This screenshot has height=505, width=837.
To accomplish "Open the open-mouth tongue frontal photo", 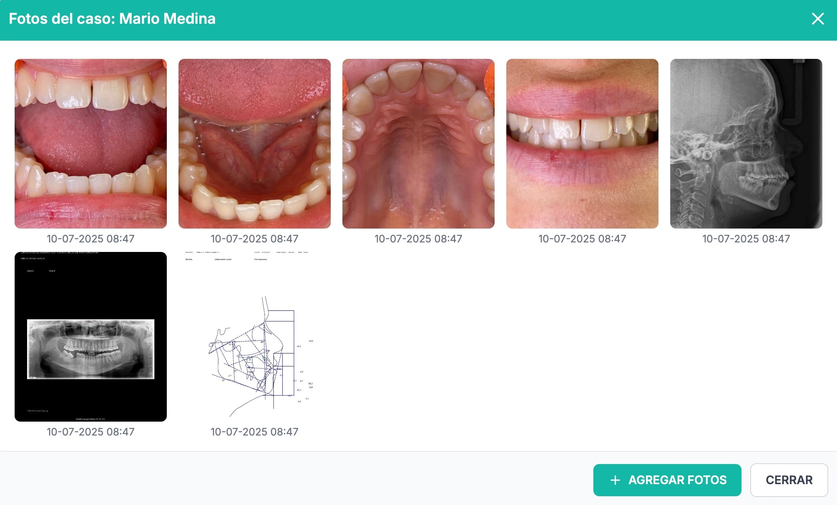I will click(91, 144).
